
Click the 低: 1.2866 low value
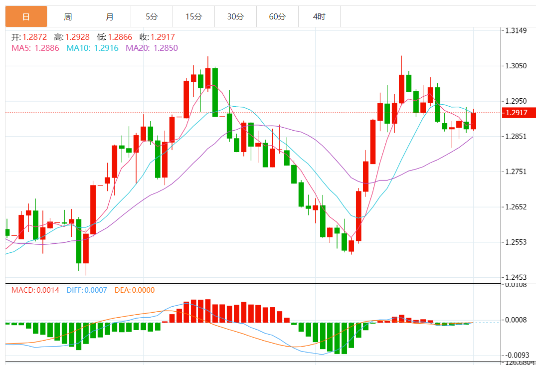point(115,37)
